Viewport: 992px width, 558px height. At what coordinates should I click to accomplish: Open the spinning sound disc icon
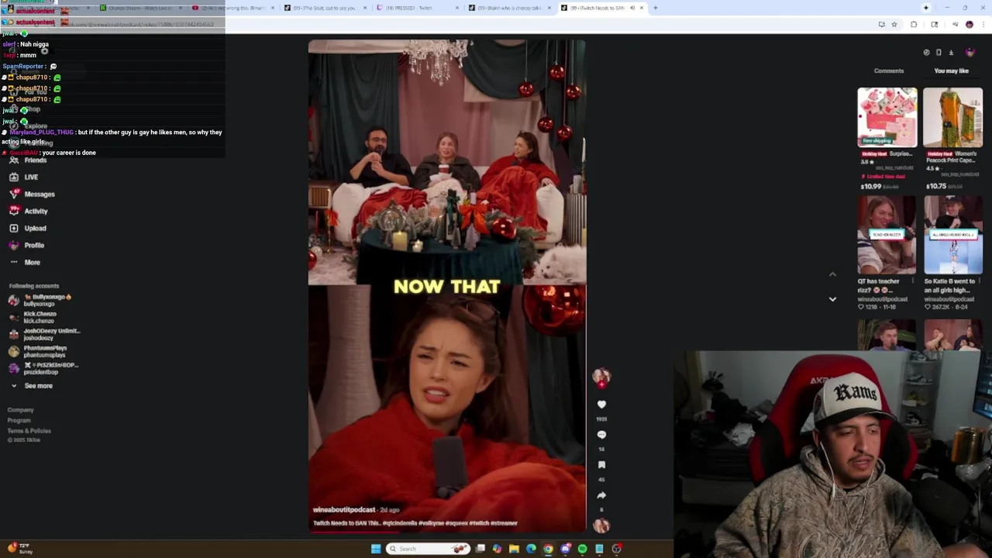(601, 525)
